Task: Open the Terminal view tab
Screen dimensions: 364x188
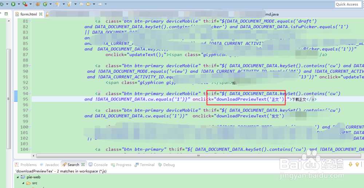Action: pyautogui.click(x=145, y=165)
